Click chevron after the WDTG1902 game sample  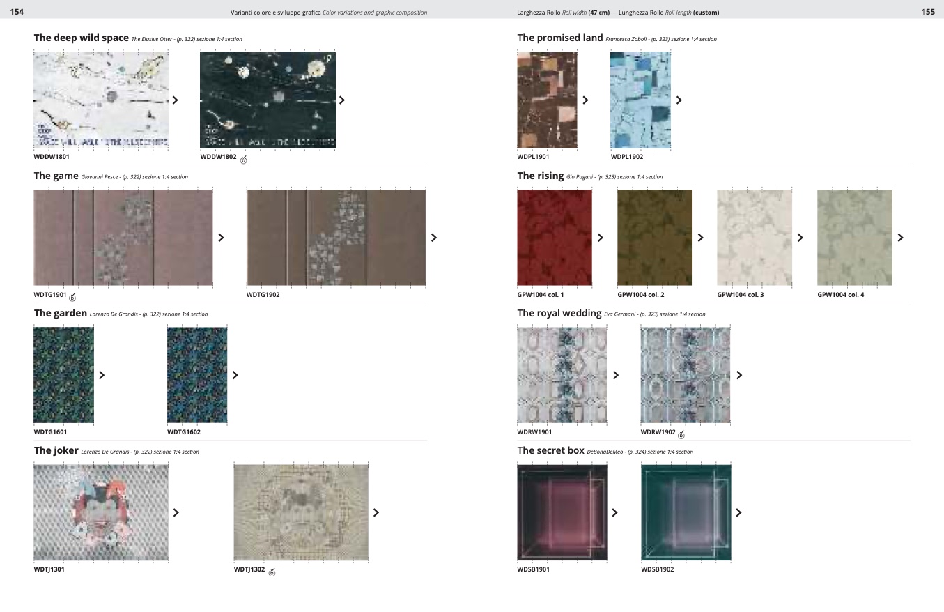point(434,238)
